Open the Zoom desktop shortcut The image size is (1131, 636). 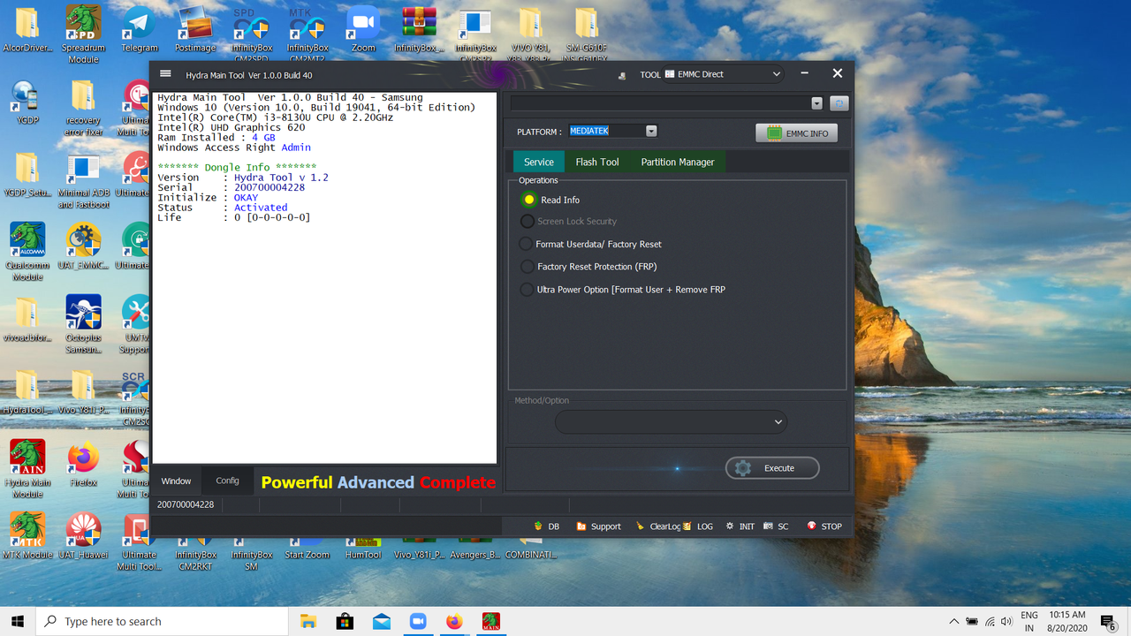tap(362, 29)
